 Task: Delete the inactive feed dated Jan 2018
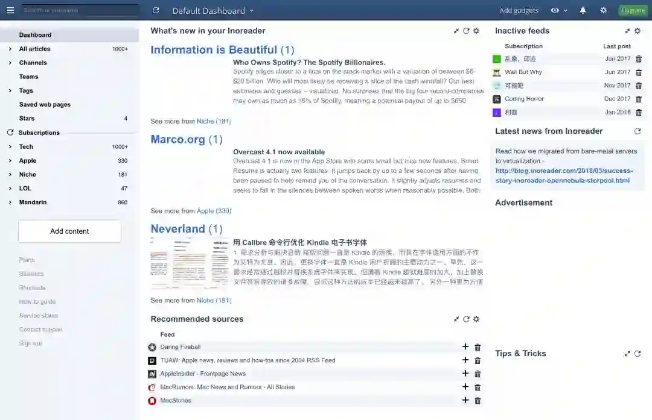pyautogui.click(x=639, y=113)
